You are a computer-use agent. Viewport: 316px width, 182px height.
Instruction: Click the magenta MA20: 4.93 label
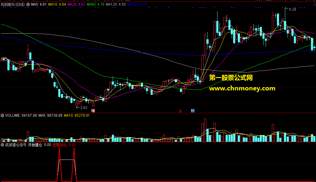(x=76, y=4)
